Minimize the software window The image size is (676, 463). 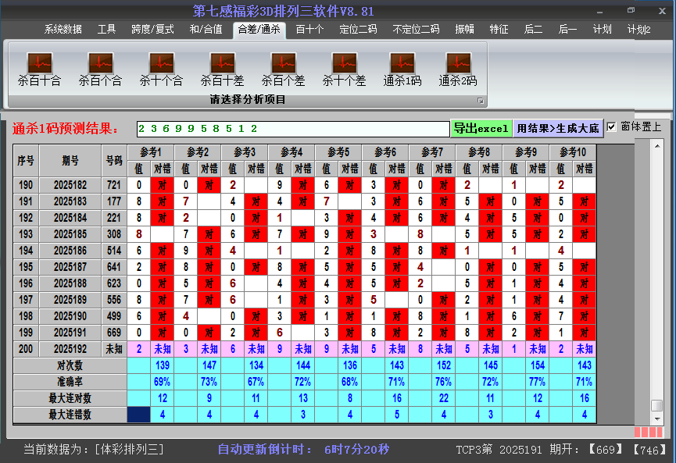click(599, 12)
